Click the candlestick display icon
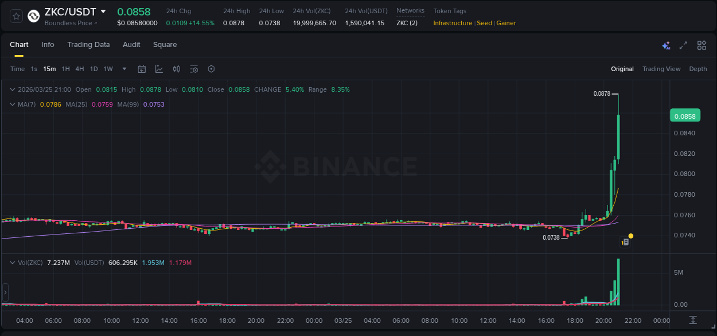This screenshot has height=336, width=717. (x=176, y=69)
